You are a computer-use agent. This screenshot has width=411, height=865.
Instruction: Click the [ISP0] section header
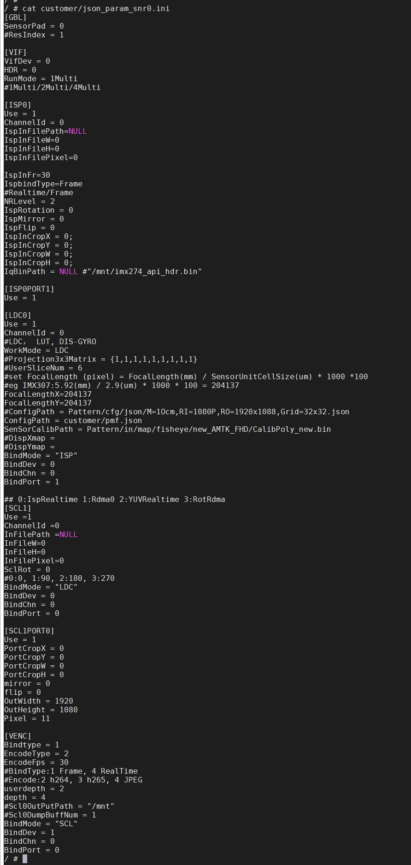tap(18, 105)
